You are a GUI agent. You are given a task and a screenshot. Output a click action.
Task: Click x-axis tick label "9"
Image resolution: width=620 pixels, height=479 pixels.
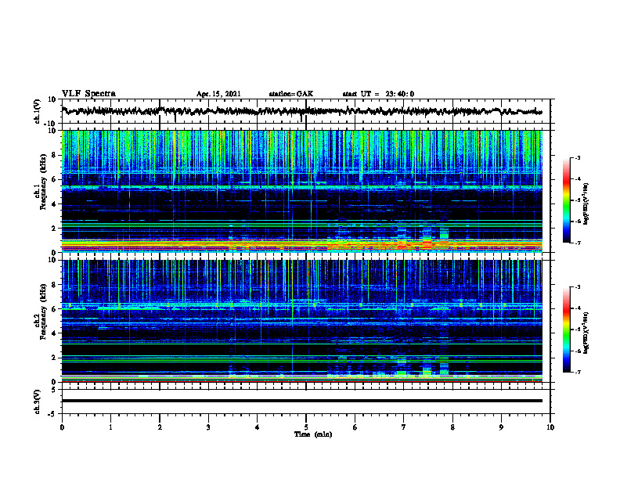pos(501,427)
